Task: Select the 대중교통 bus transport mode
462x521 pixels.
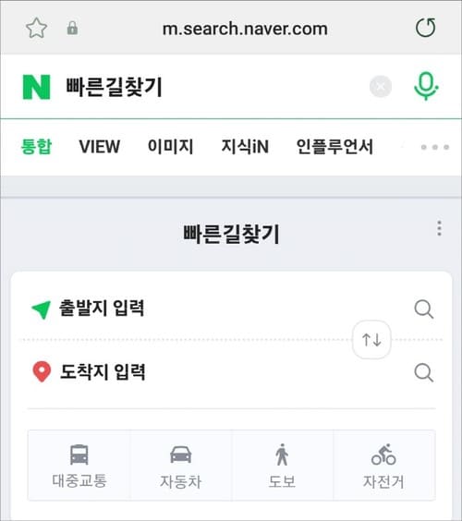Action: pos(79,466)
